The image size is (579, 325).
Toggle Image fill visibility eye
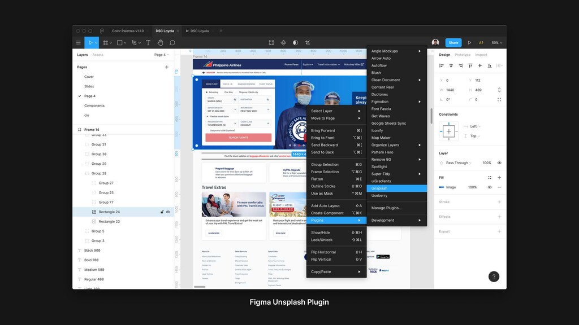pos(490,187)
